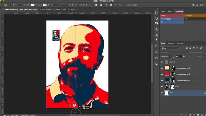Switch to the Контуры tab
This screenshot has height=116, width=206.
coord(180,43)
